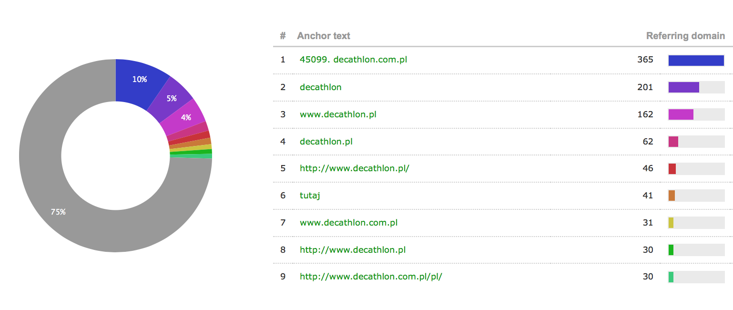Click the purple bar for 201 referring domains
This screenshot has width=733, height=310.
click(x=684, y=87)
